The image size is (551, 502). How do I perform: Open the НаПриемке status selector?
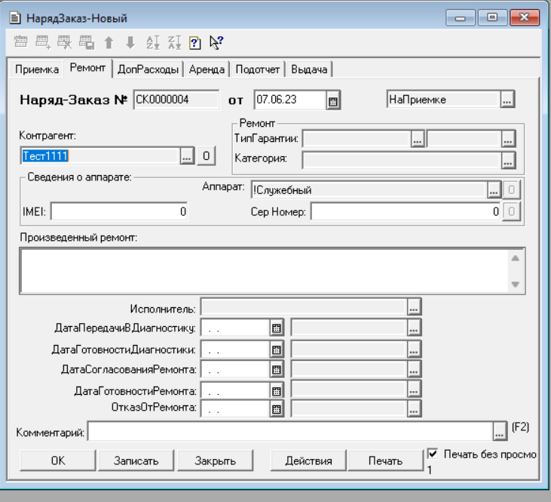click(x=507, y=100)
